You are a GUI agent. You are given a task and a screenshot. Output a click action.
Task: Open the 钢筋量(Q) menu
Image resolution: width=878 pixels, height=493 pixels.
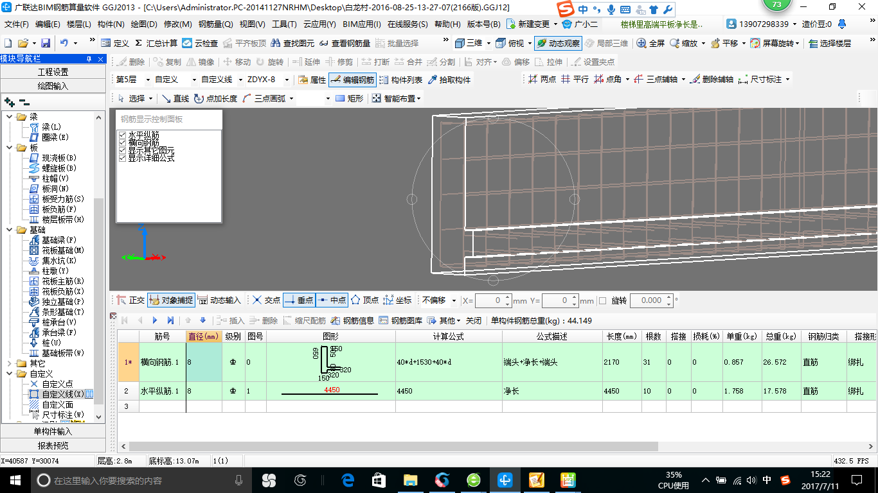coord(215,24)
